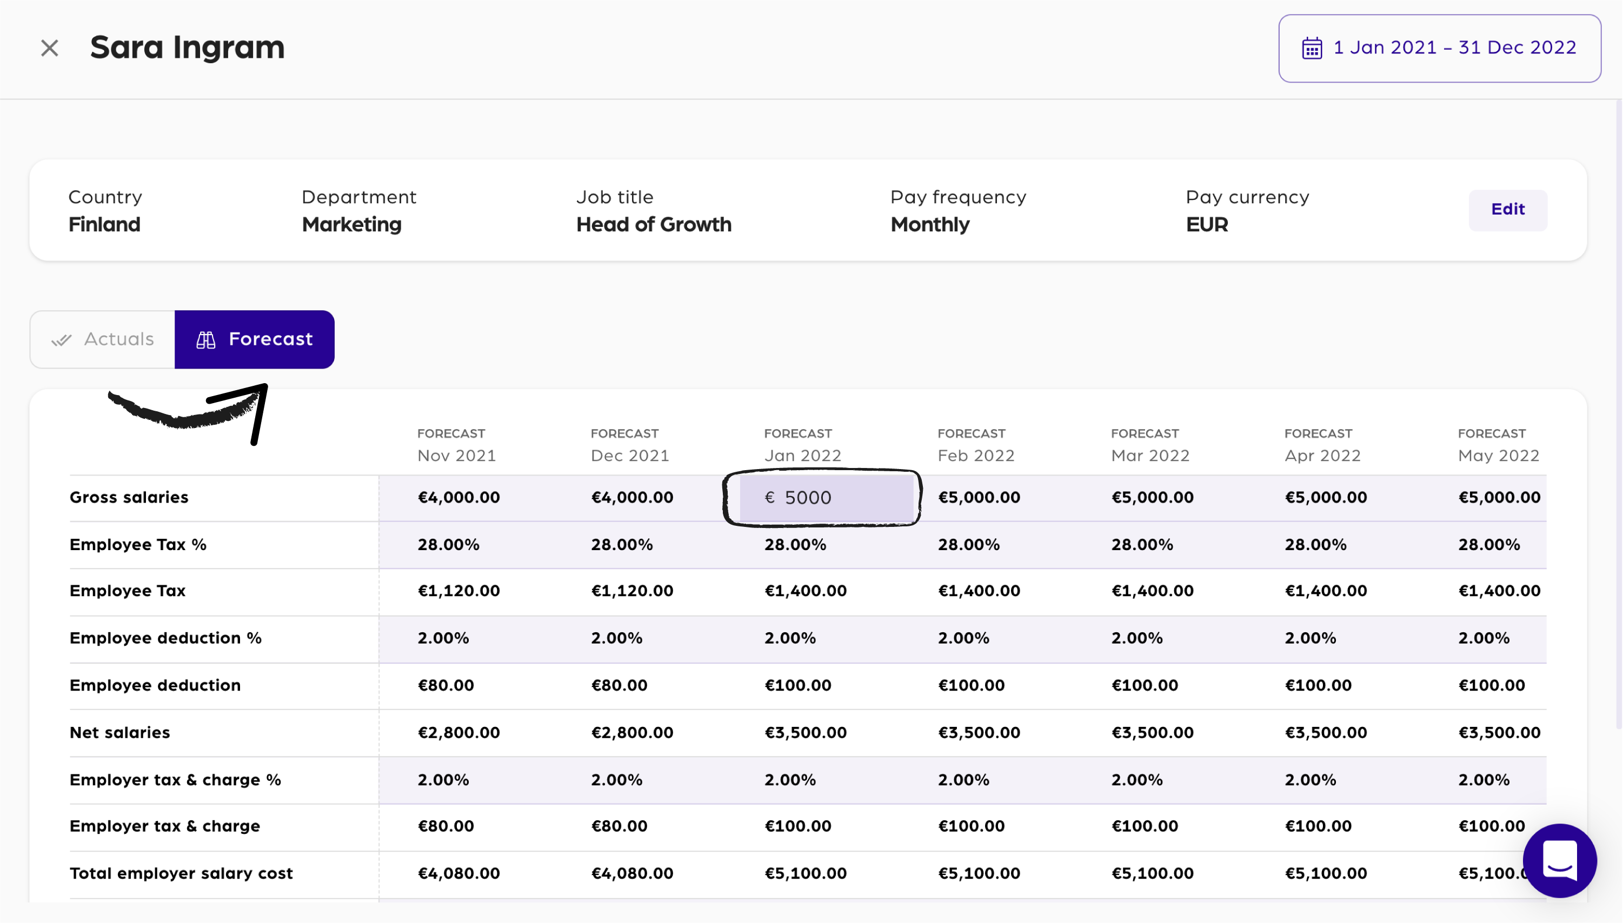This screenshot has width=1623, height=923.
Task: Close the Sara Ingram panel
Action: [x=50, y=48]
